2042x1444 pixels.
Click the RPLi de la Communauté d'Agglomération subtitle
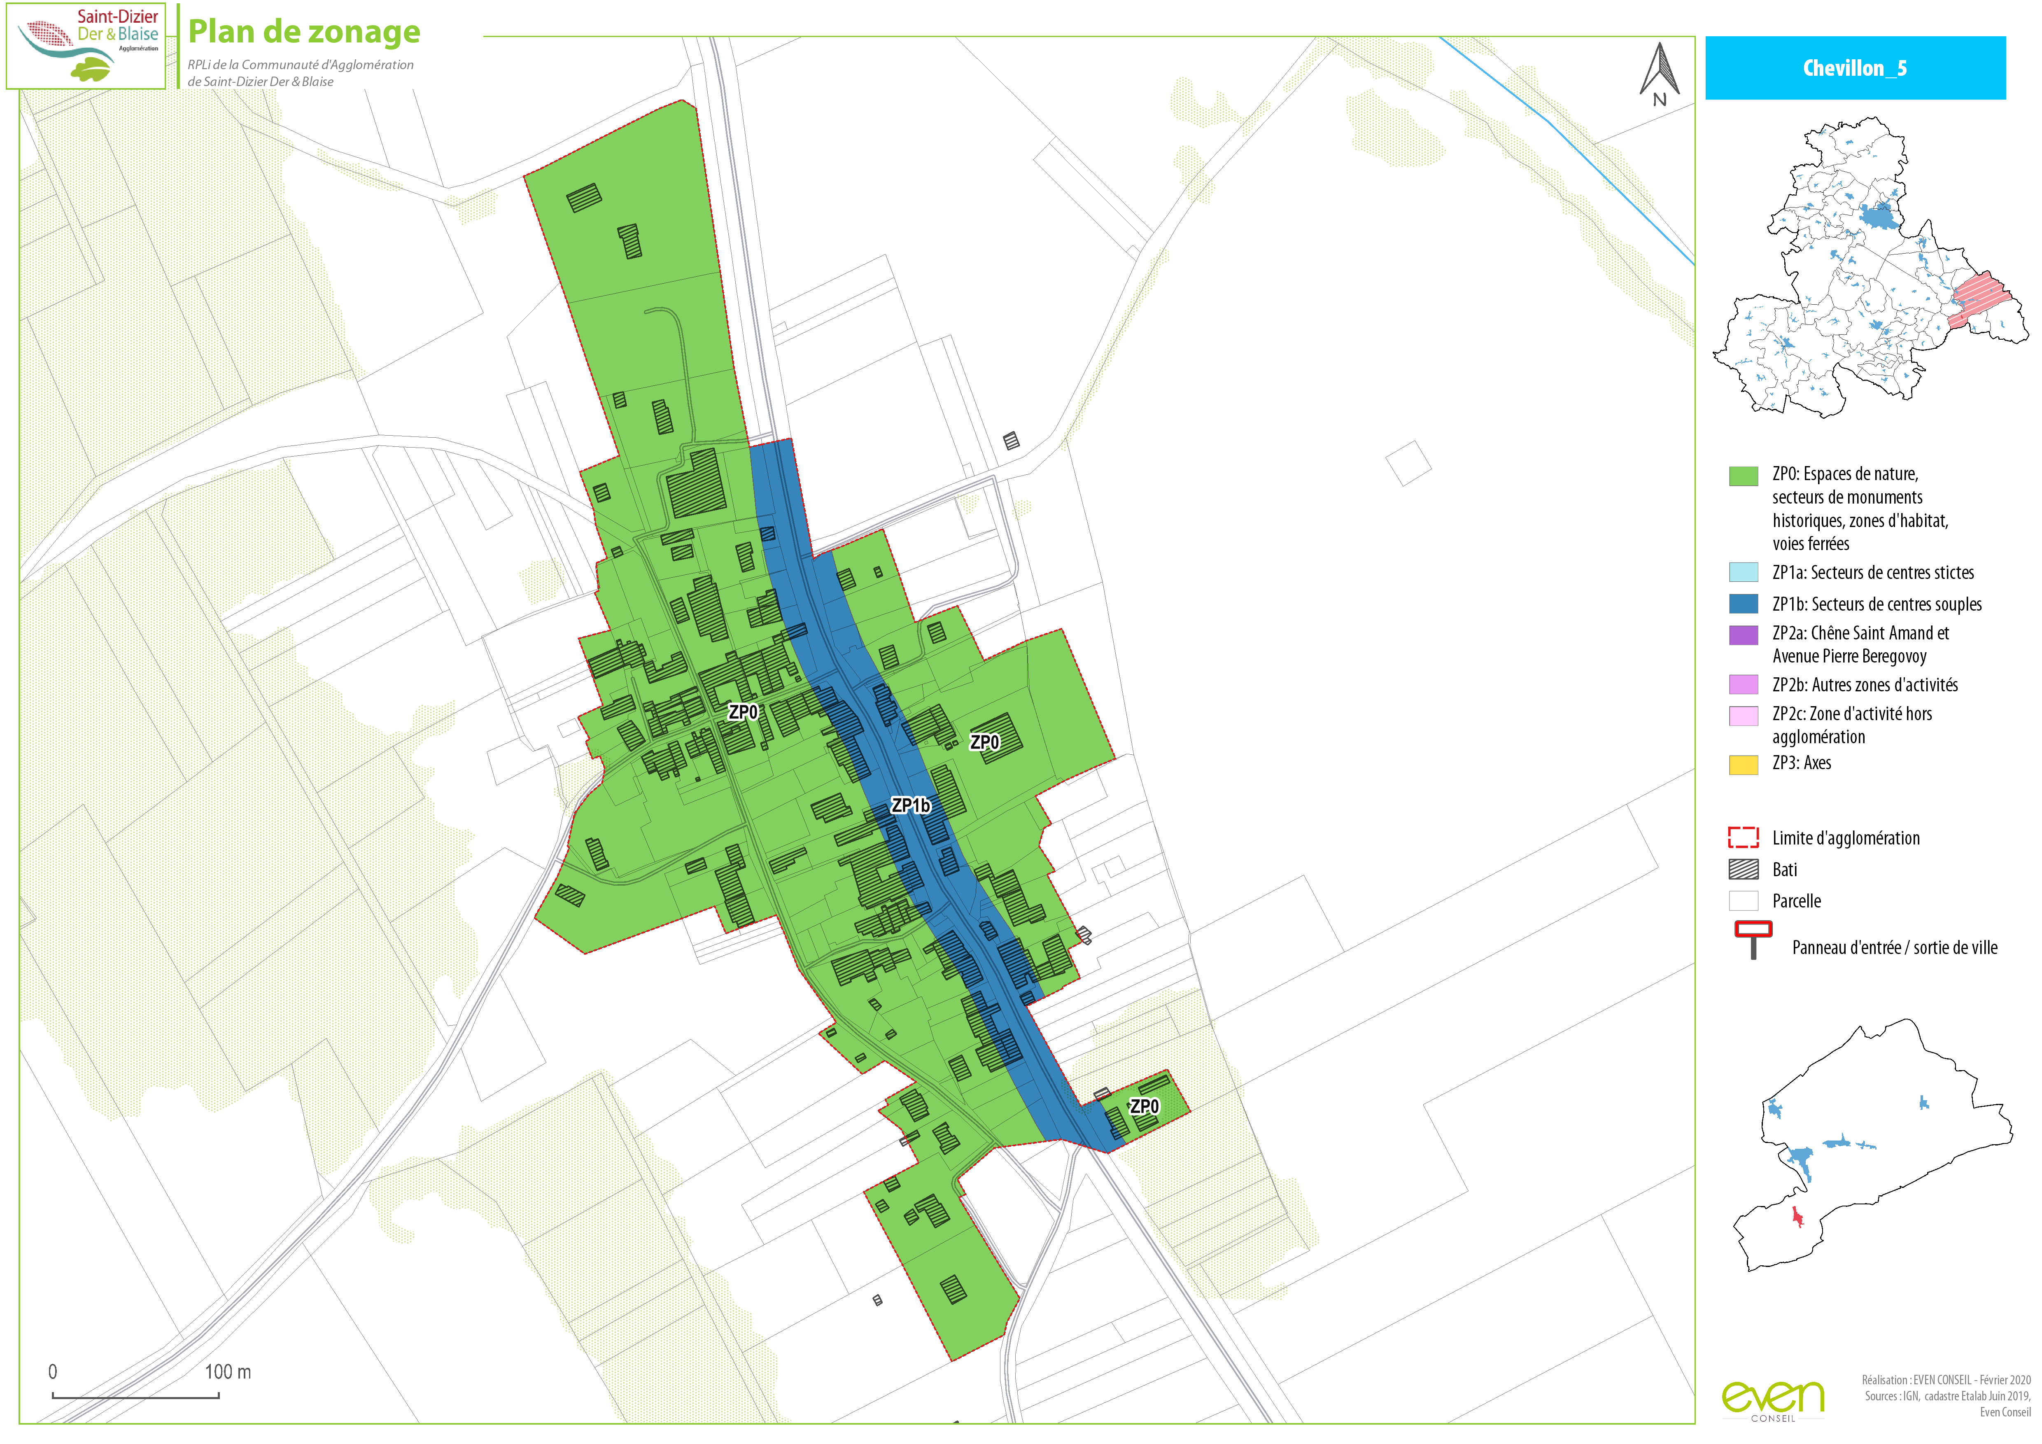[301, 73]
